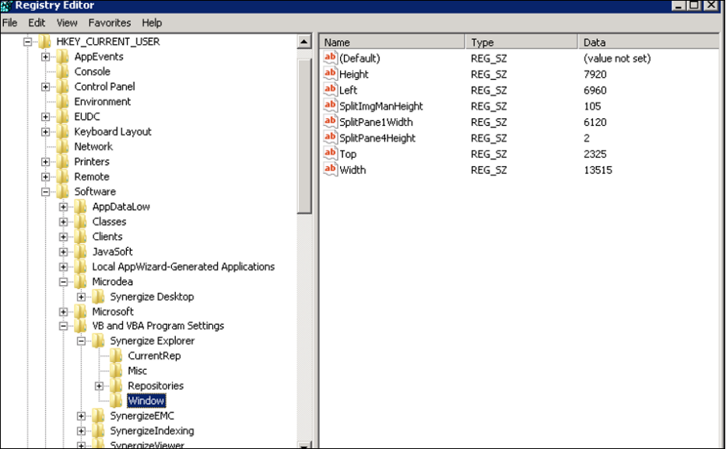726x449 pixels.
Task: Select the highlighted Window key
Action: 146,401
